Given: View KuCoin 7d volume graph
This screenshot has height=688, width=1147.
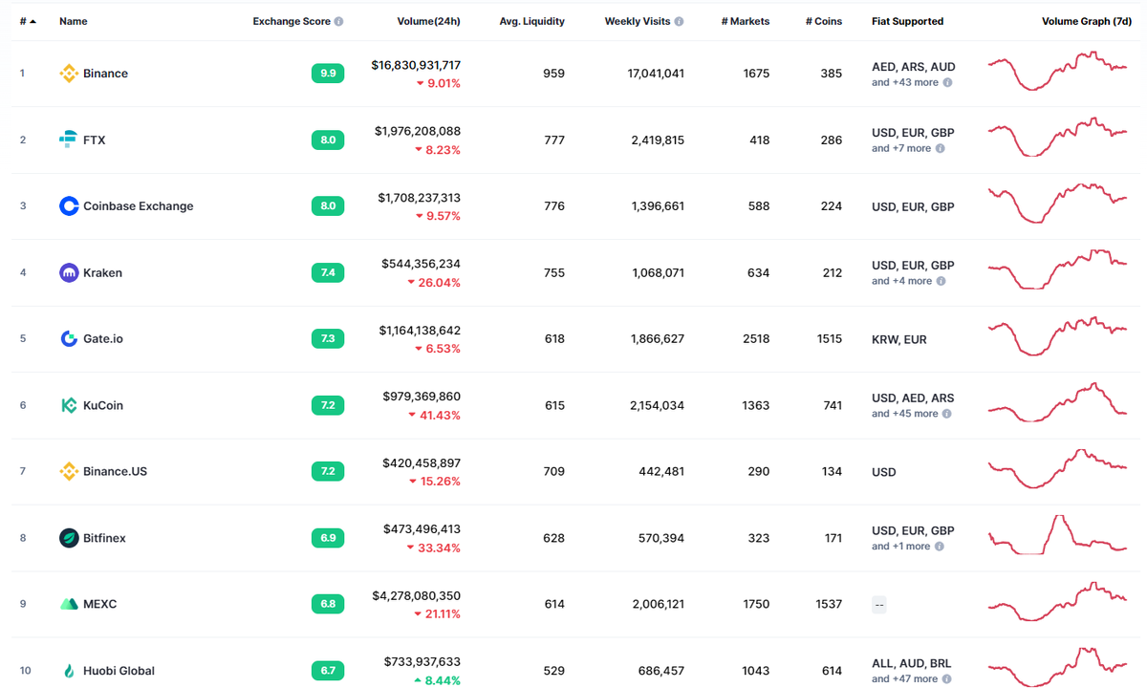Looking at the screenshot, I should pos(1058,403).
